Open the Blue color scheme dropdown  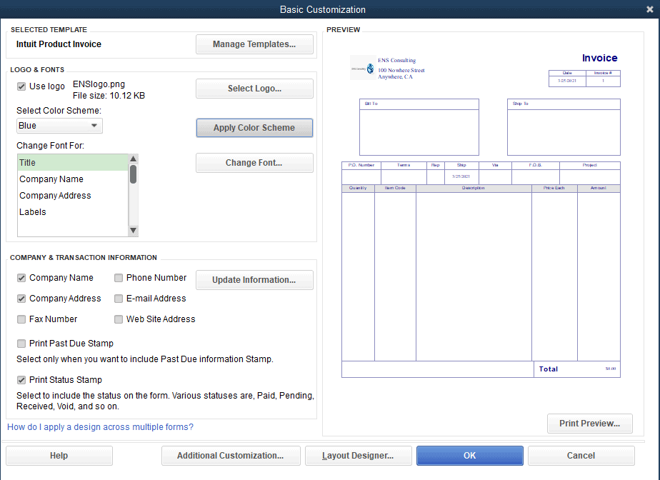pos(59,126)
